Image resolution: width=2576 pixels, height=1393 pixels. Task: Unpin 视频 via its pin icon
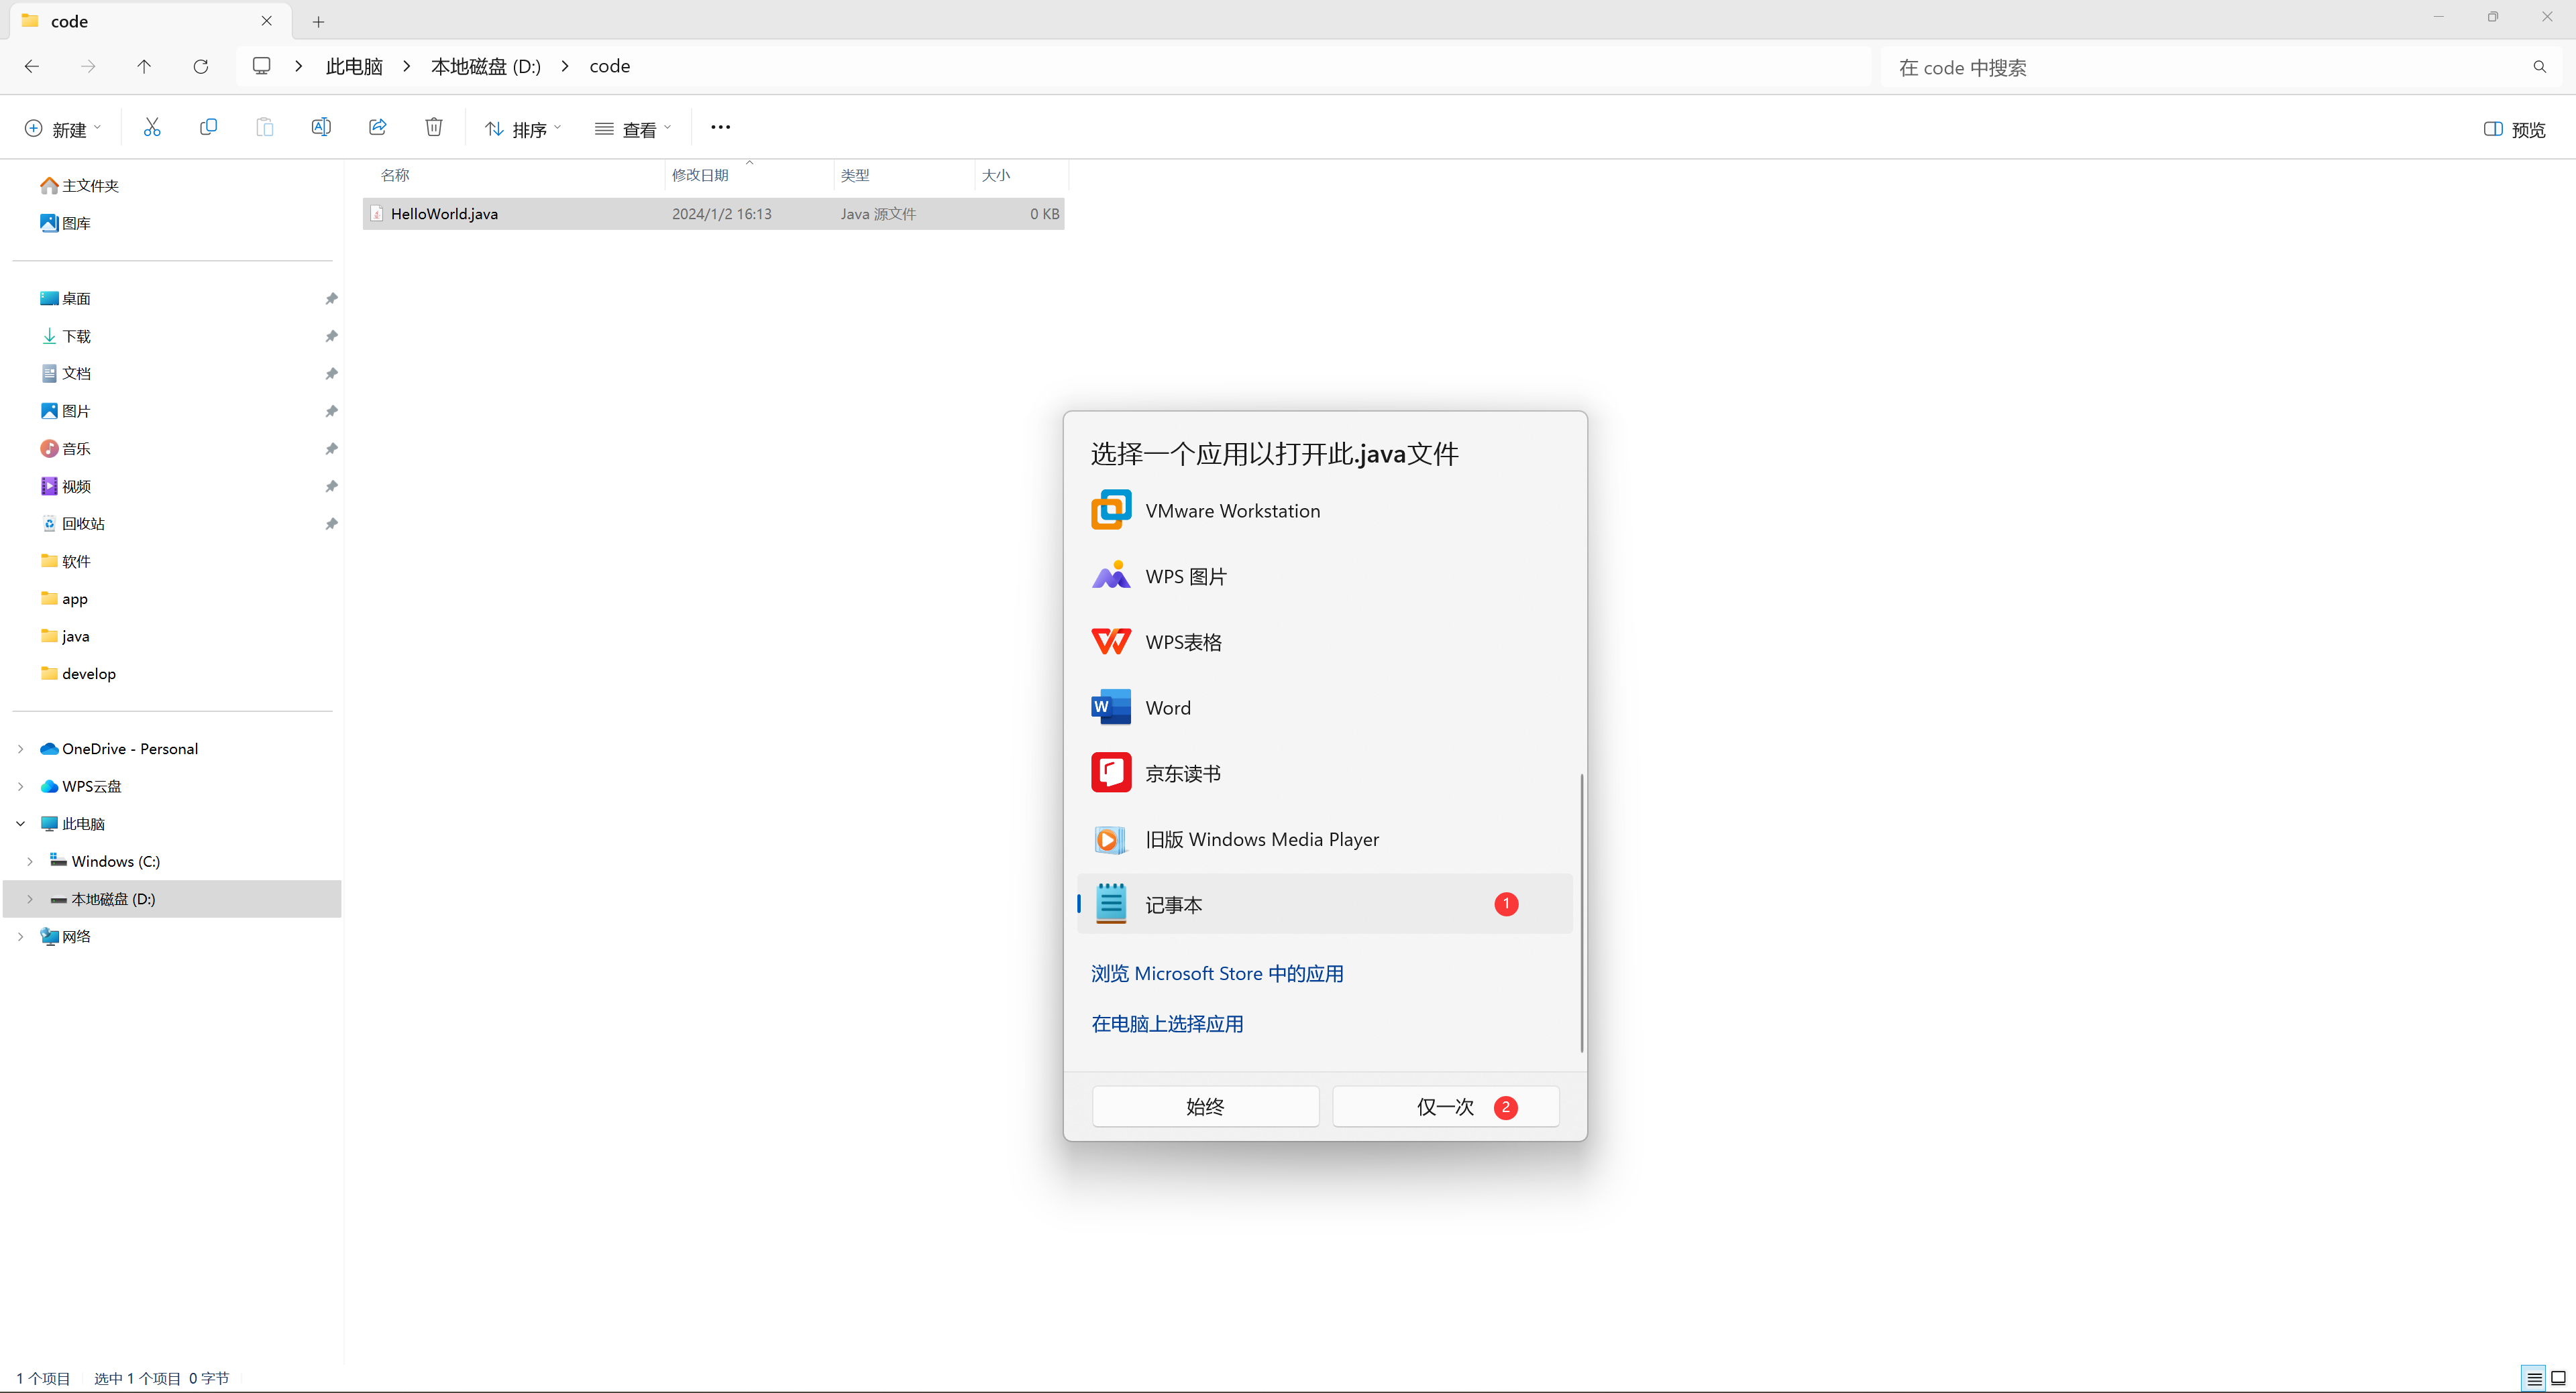[x=331, y=487]
